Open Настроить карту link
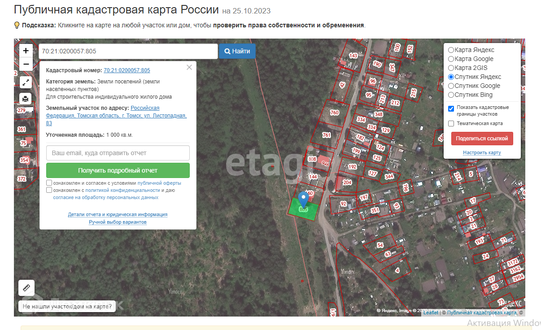Viewport: 541px width, 330px height. point(482,153)
